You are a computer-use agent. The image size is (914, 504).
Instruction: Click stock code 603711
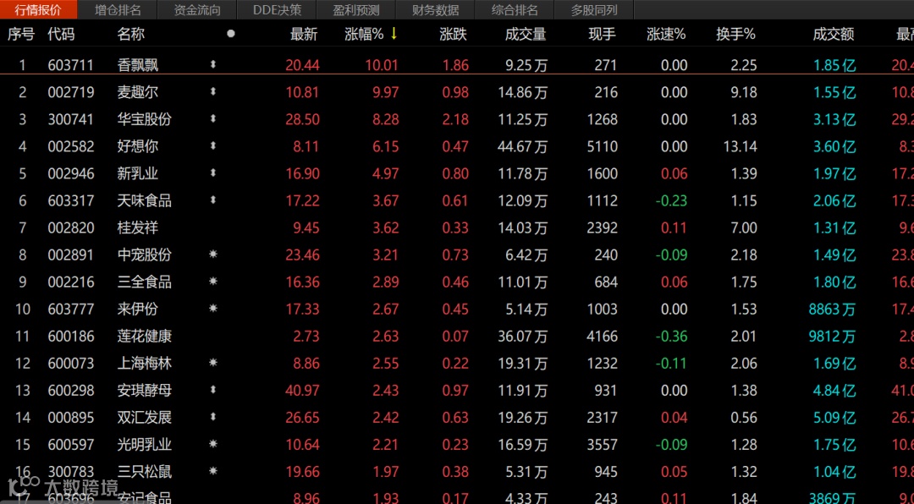pos(70,65)
